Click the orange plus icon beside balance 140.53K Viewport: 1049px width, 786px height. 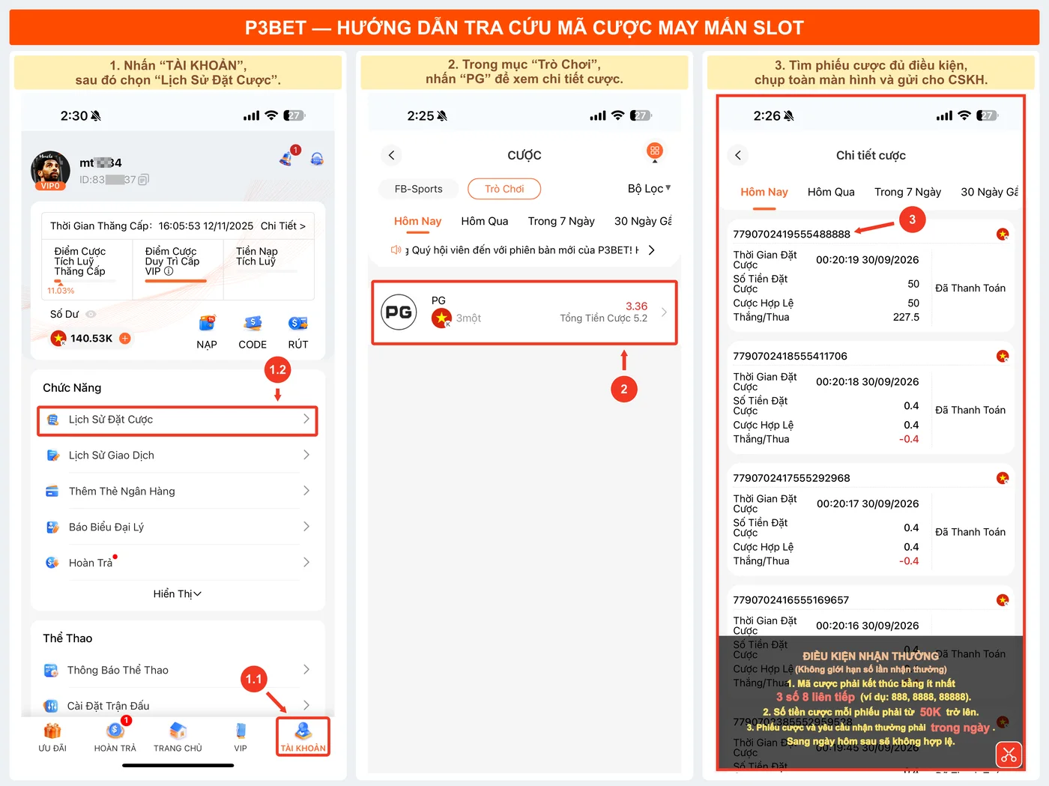tap(125, 339)
